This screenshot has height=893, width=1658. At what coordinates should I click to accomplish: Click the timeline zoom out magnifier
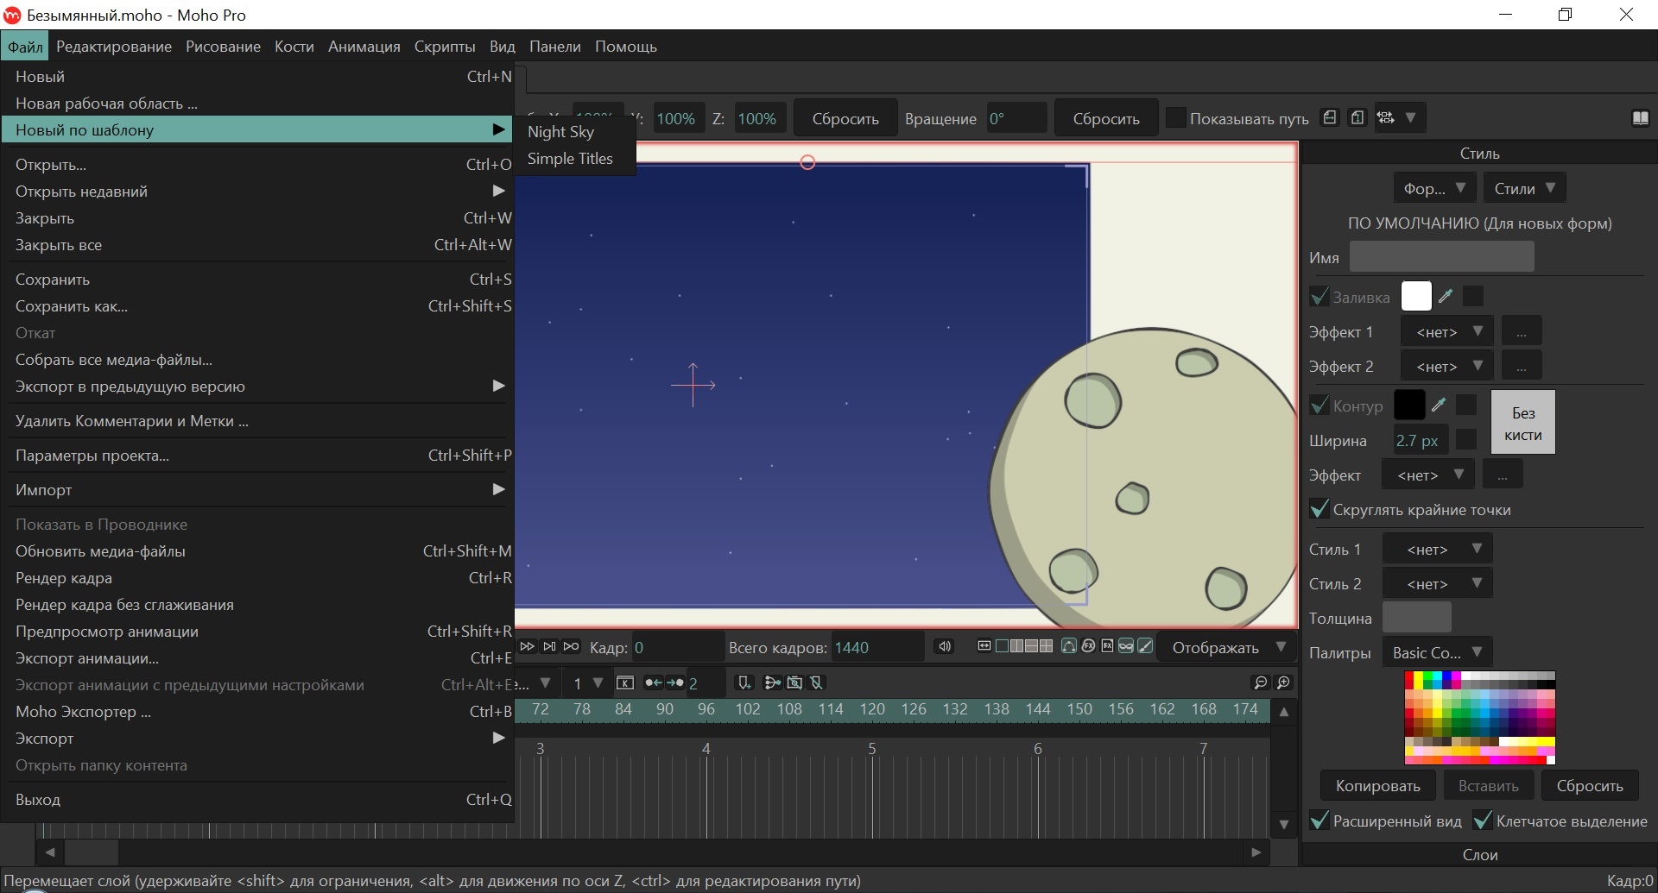click(1261, 682)
